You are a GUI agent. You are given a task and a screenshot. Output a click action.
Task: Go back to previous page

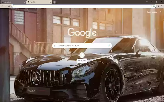(x=2, y=6)
